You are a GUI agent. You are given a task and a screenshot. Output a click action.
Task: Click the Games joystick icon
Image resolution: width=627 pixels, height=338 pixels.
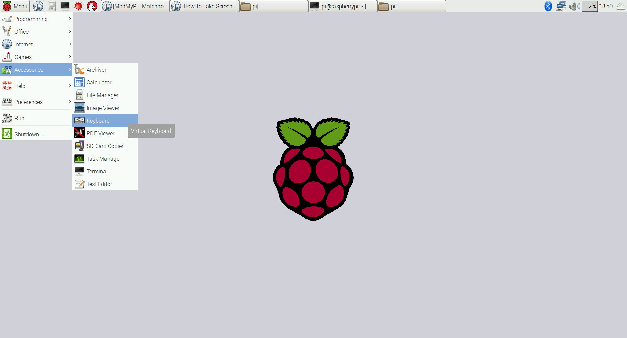(7, 57)
